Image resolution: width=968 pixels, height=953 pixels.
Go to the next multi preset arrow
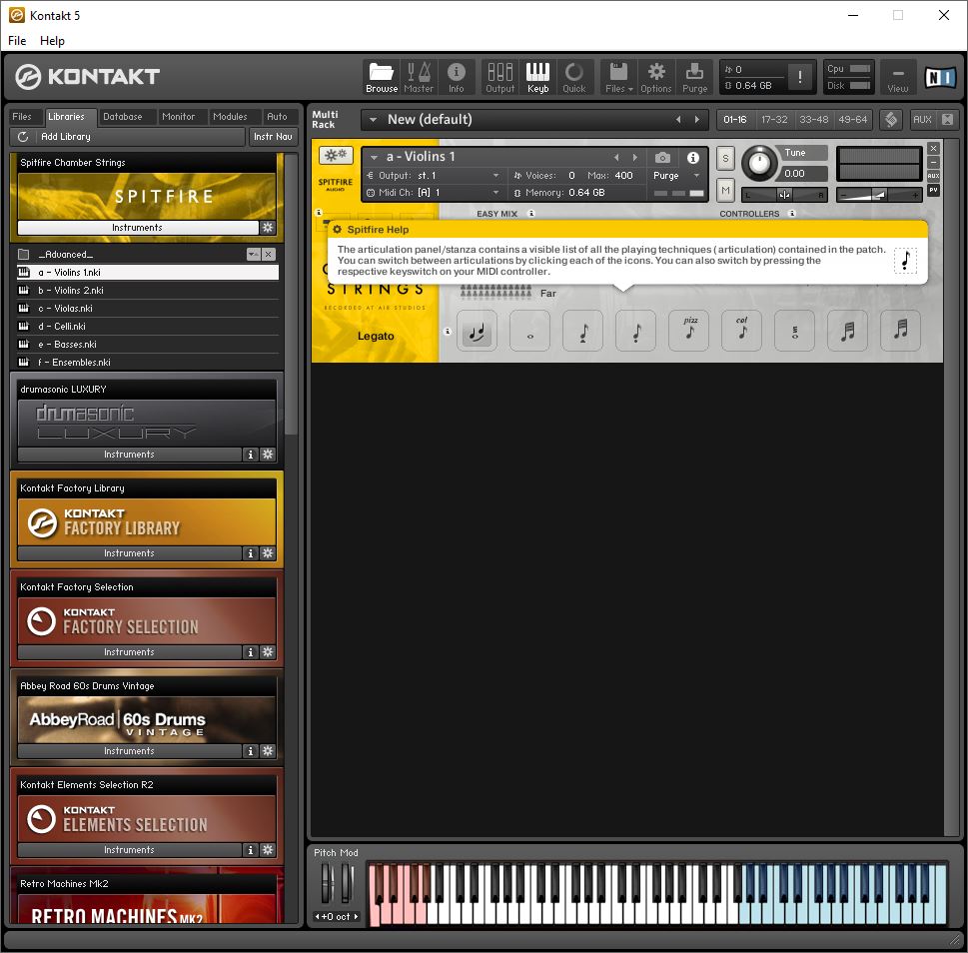[697, 120]
